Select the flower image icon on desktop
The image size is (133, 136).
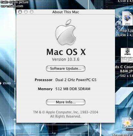click(128, 124)
